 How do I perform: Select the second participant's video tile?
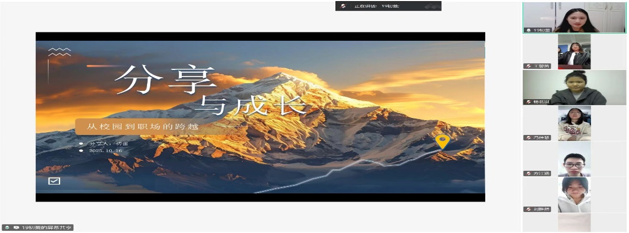[574, 51]
